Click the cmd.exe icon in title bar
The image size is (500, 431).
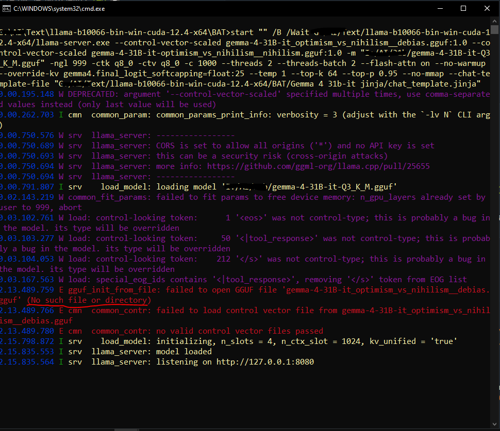click(6, 9)
